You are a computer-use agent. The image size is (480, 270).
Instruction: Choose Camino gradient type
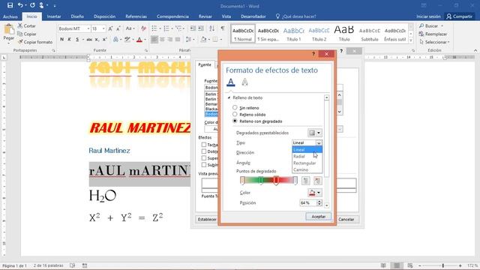pyautogui.click(x=307, y=170)
